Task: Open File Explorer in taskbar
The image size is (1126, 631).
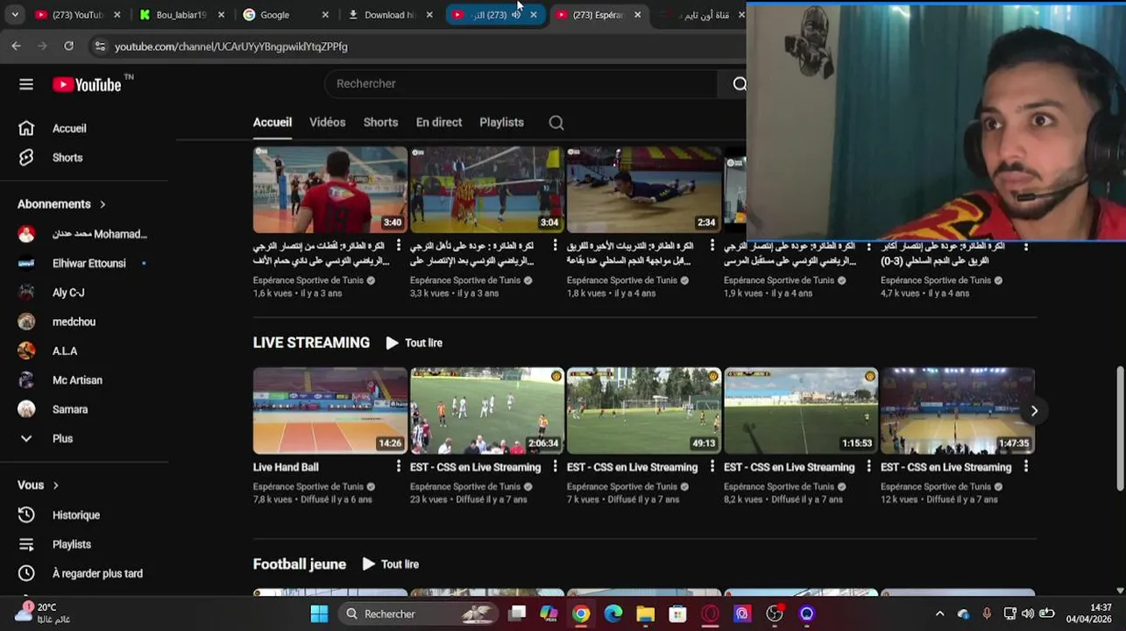Action: click(646, 613)
